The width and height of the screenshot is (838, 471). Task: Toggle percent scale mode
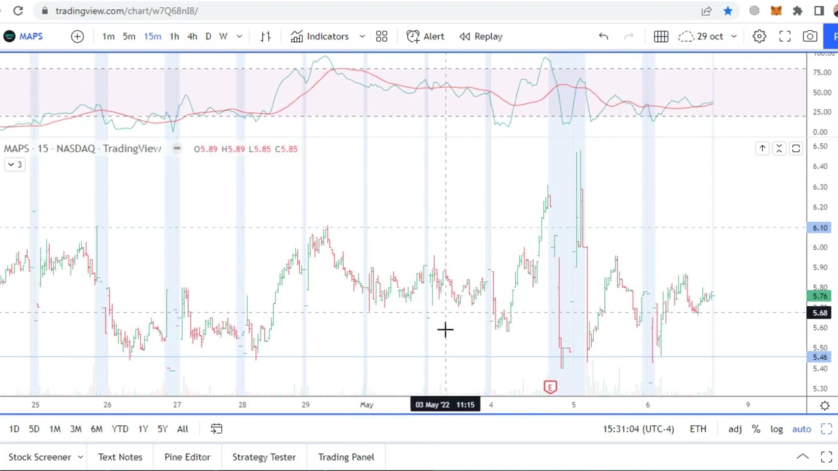756,429
